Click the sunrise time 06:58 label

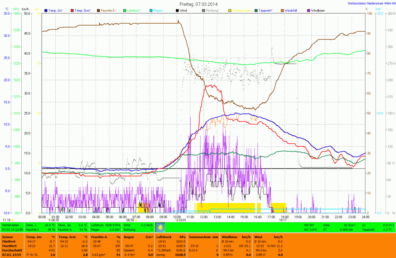click(130, 220)
